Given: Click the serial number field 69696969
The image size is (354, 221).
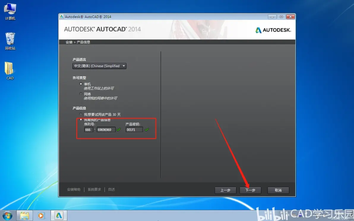Looking at the screenshot, I should pos(106,130).
